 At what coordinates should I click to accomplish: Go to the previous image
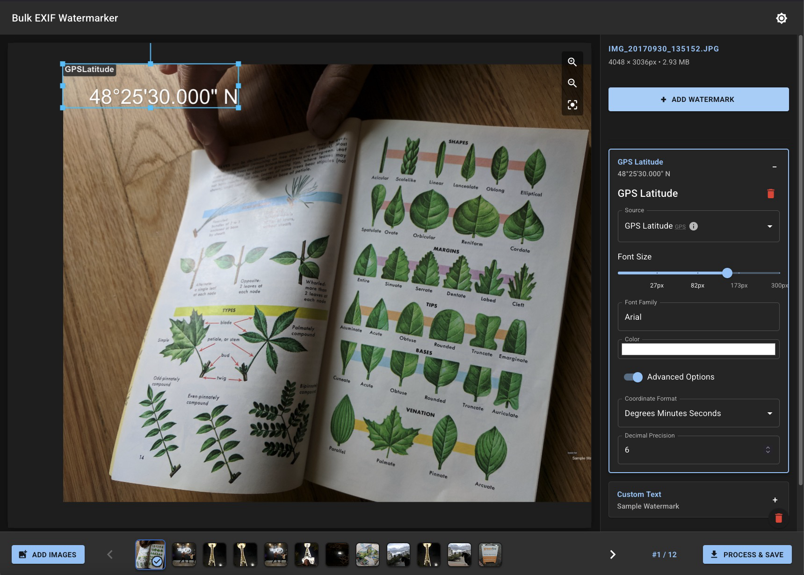click(x=110, y=554)
